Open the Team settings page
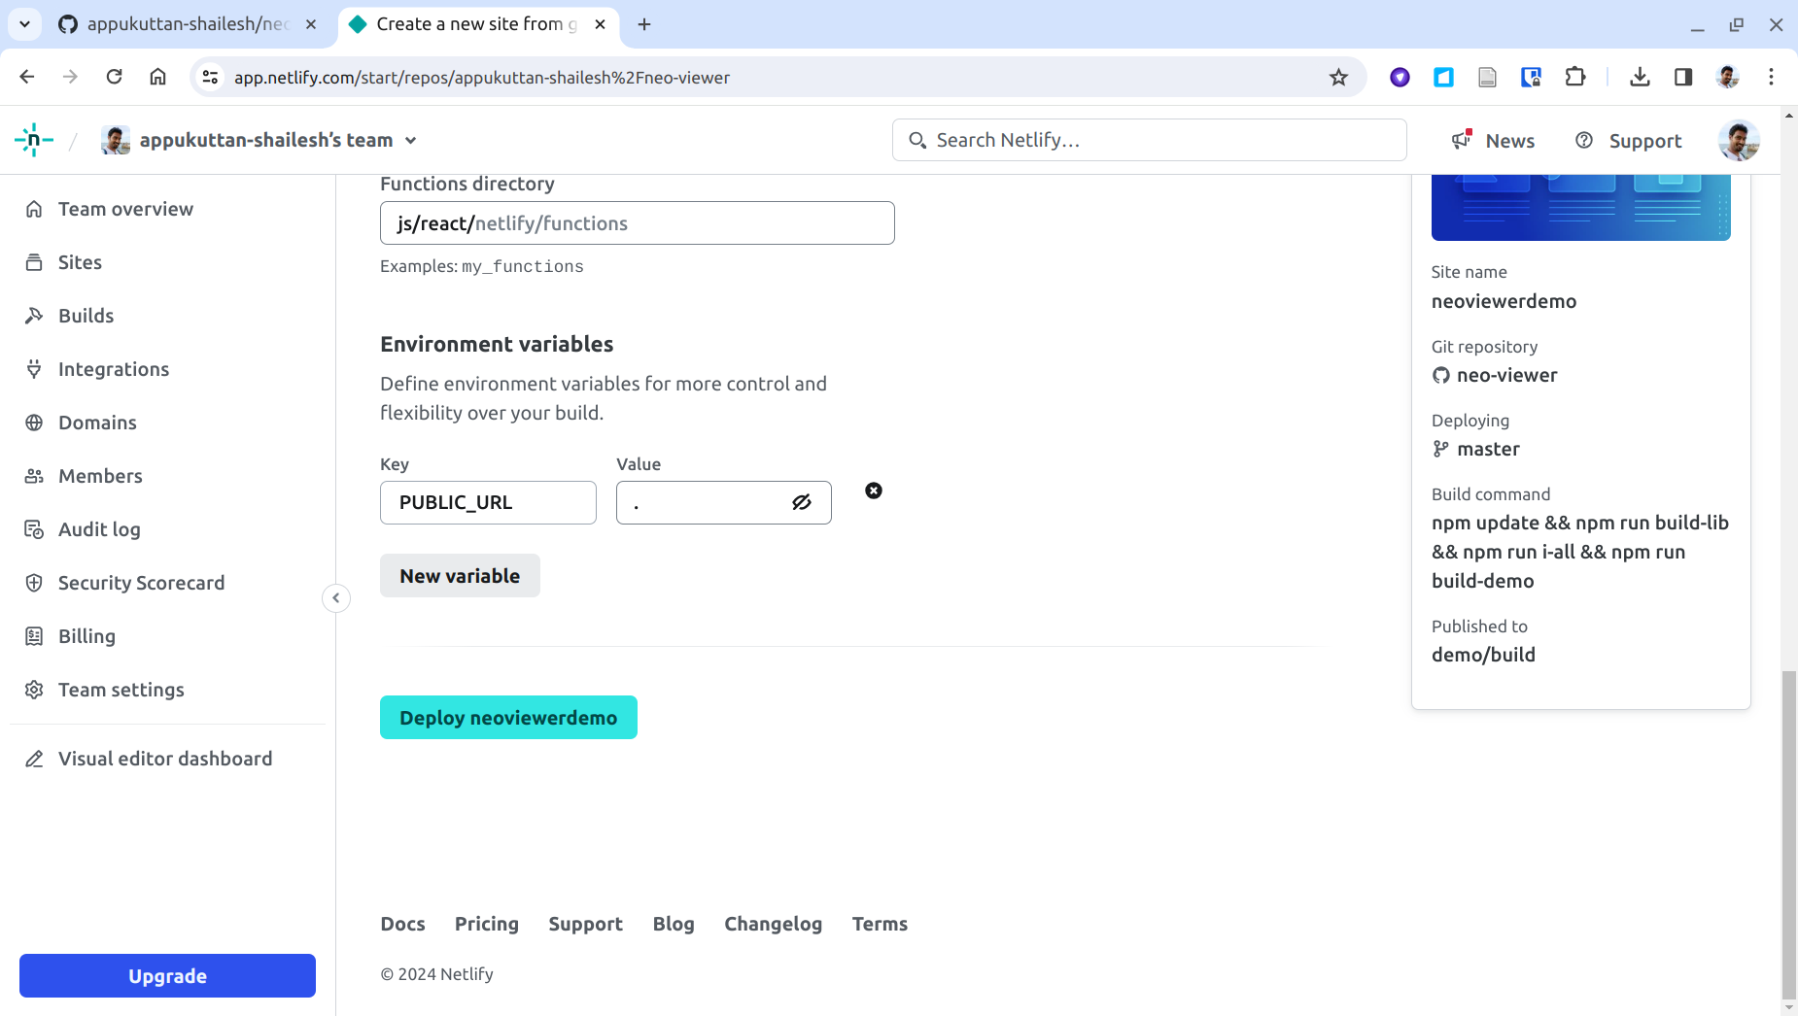The image size is (1798, 1016). [121, 689]
